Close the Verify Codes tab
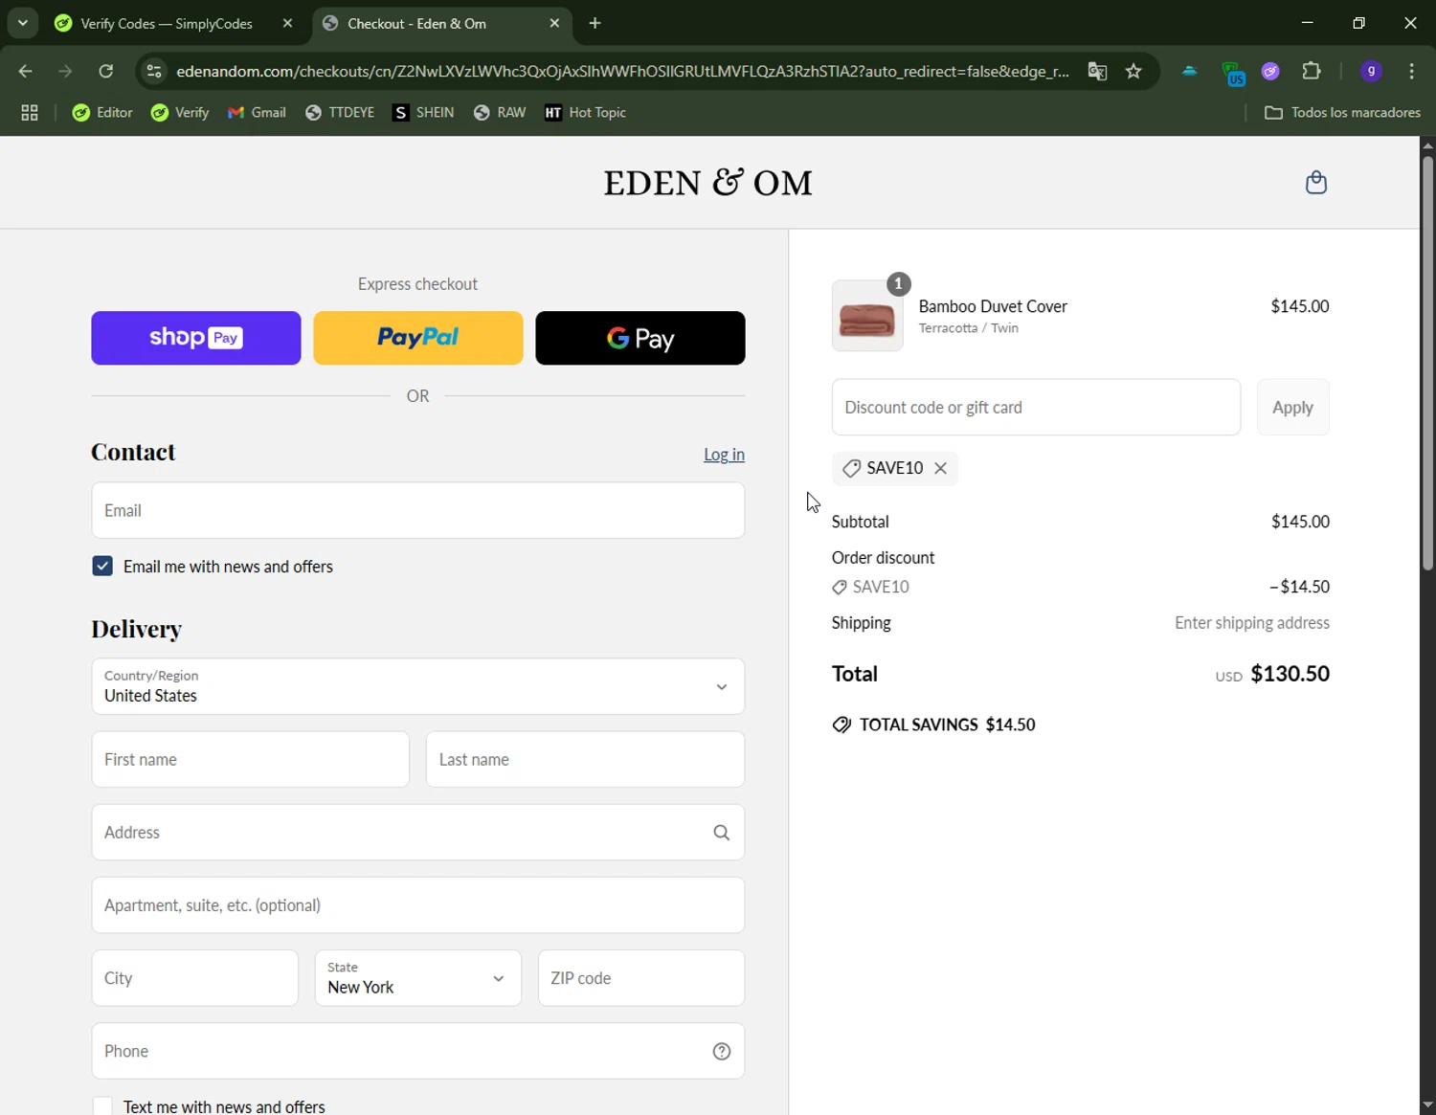Image resolution: width=1436 pixels, height=1115 pixels. [x=287, y=23]
